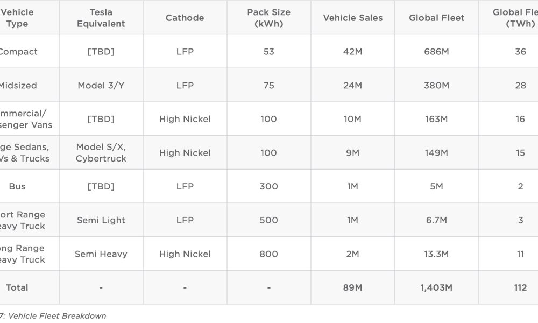
Task: Select the 800 kWh pack size cell
Action: click(x=268, y=254)
